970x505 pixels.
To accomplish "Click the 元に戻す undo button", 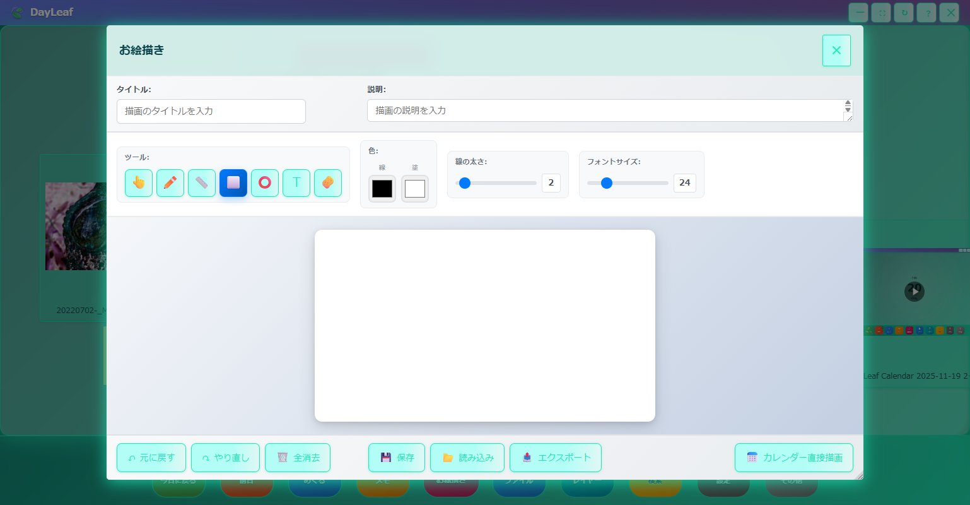I will click(151, 458).
